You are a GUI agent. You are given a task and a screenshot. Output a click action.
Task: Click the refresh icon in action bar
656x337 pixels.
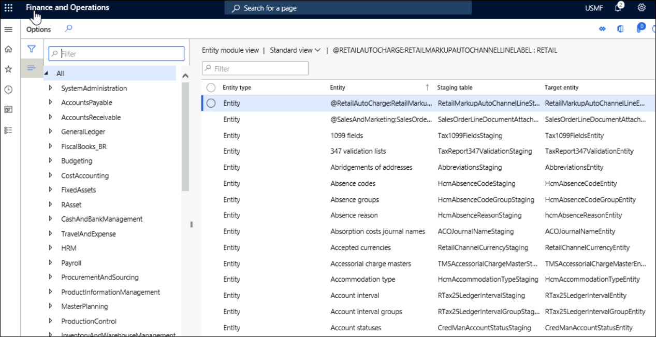pos(653,29)
